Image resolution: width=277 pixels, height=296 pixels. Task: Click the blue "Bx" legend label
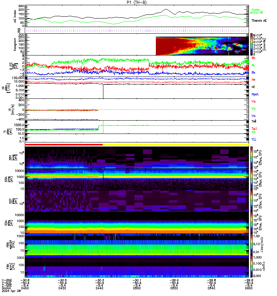(253, 72)
